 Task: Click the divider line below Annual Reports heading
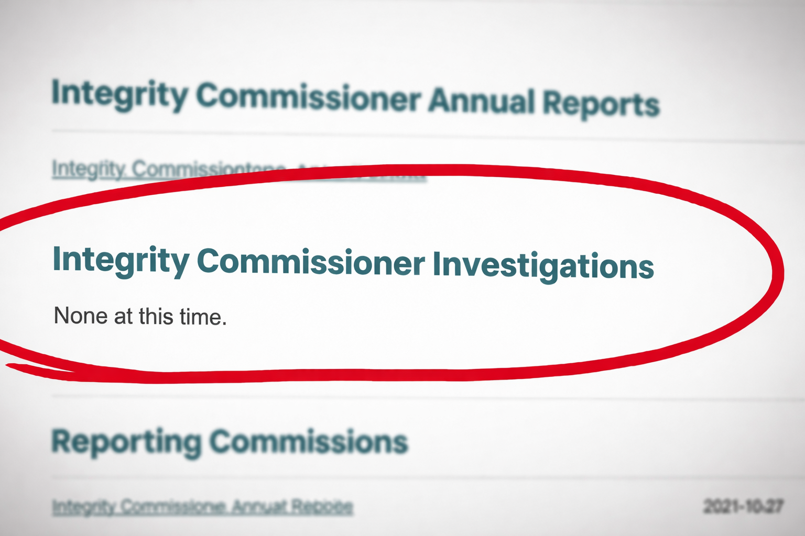point(419,134)
